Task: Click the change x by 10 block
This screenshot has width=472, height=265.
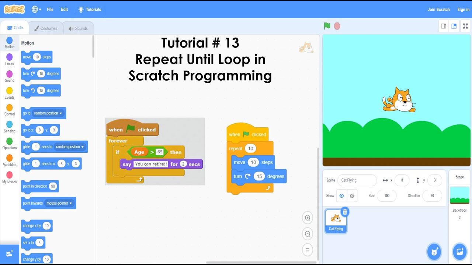Action: pos(37,226)
